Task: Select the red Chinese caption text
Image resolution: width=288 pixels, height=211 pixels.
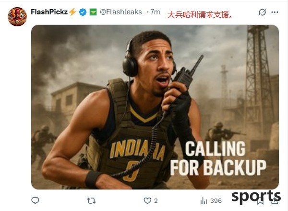Action: pos(200,15)
